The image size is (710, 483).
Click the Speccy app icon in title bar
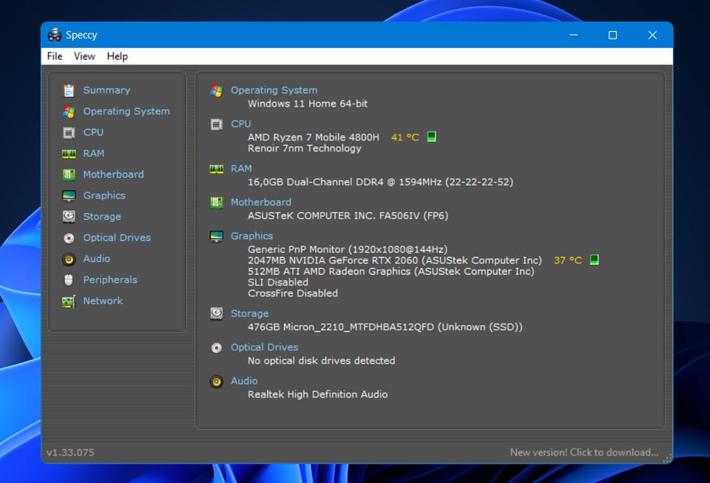pos(54,35)
